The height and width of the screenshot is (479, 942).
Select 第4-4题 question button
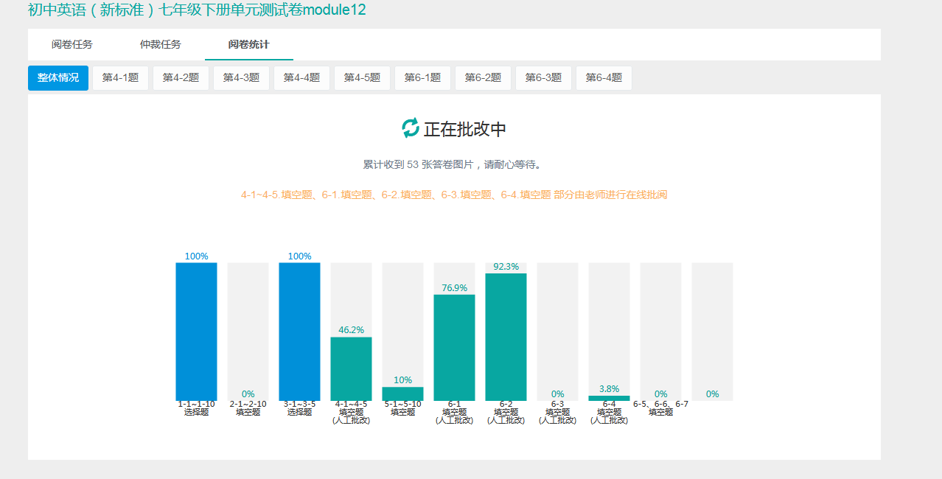(x=301, y=78)
